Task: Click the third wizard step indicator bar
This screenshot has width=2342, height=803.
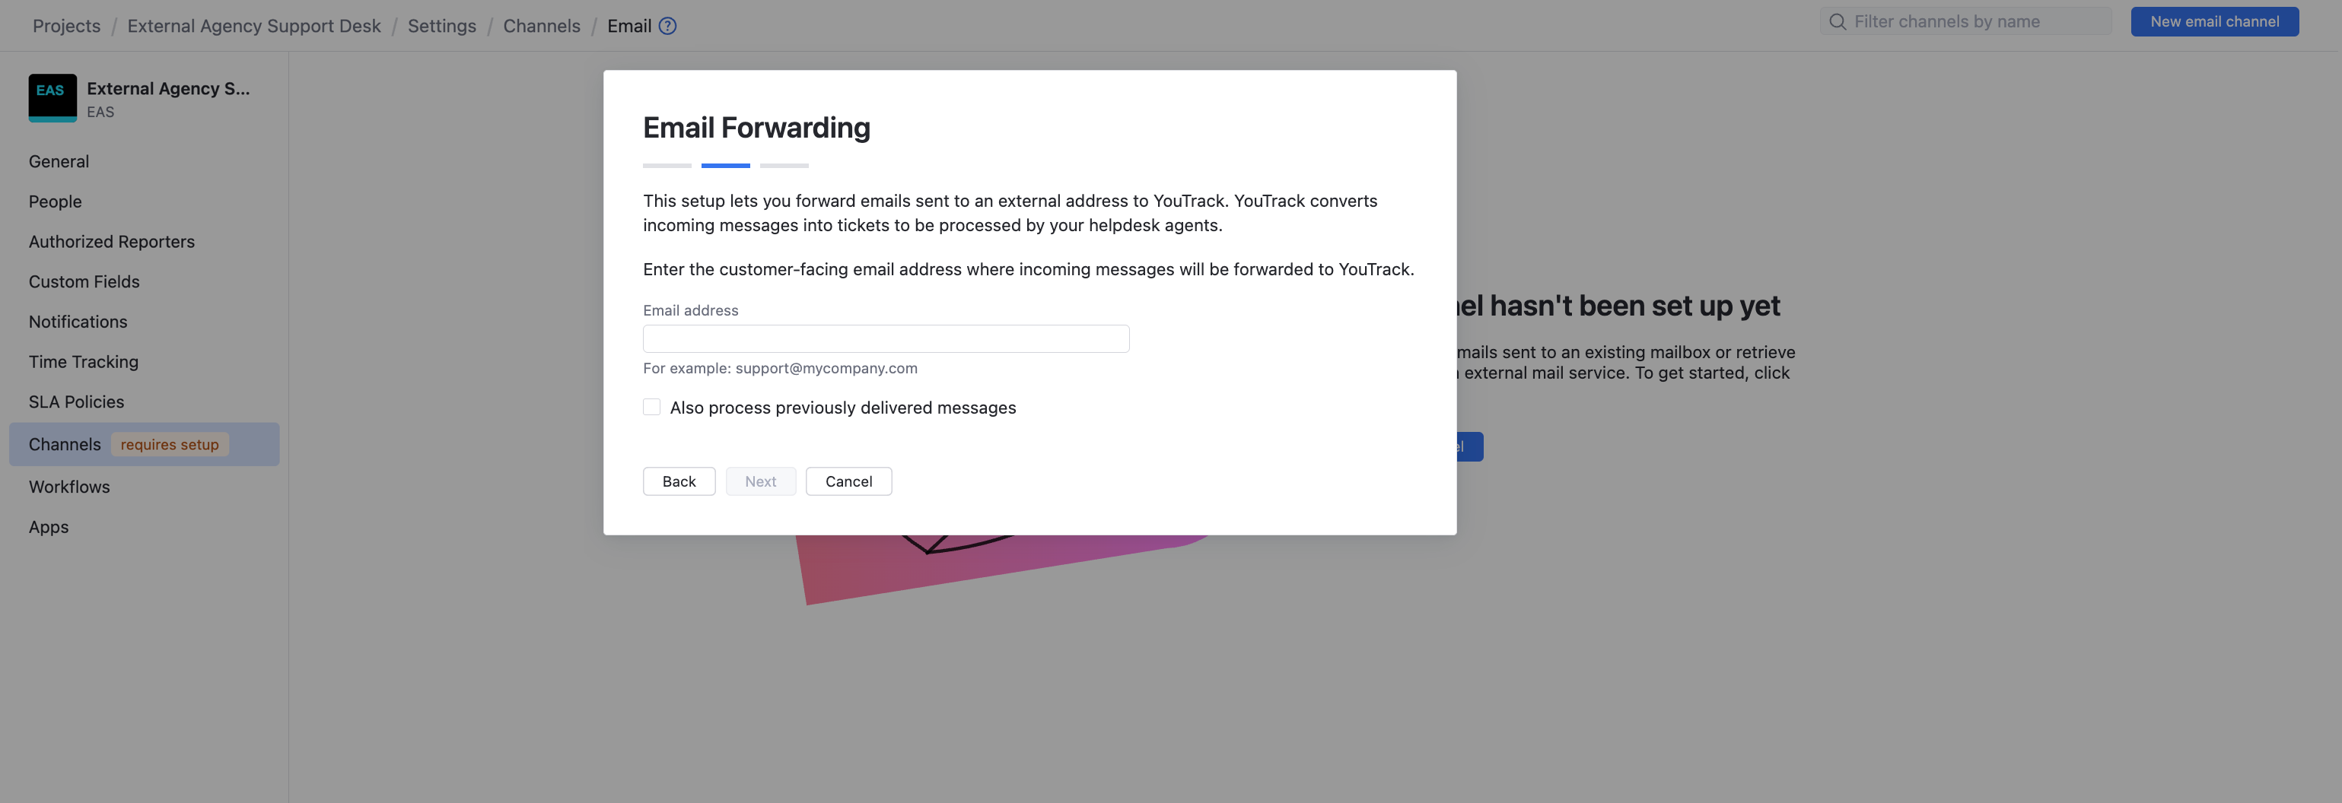Action: (x=784, y=165)
